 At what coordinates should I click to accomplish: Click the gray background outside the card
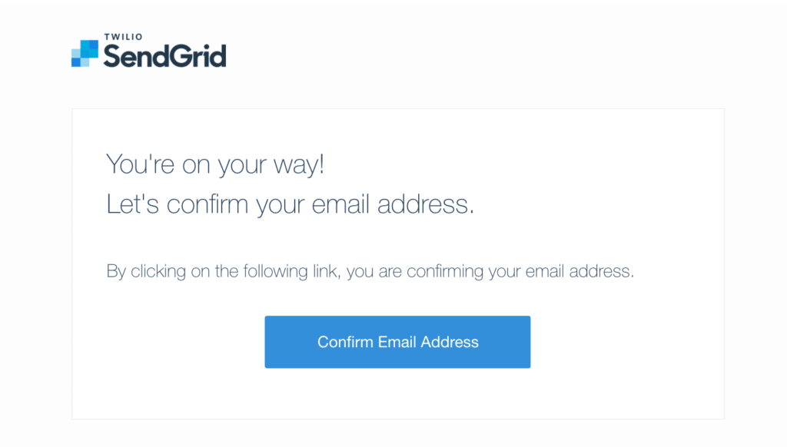click(x=31, y=230)
